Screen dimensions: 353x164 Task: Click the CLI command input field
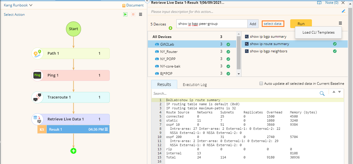(212, 24)
